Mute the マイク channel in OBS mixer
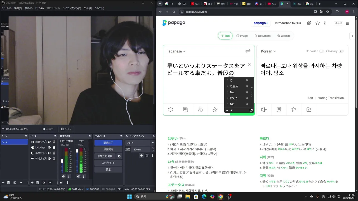Viewport: 358px width, 201px height. [x=79, y=176]
